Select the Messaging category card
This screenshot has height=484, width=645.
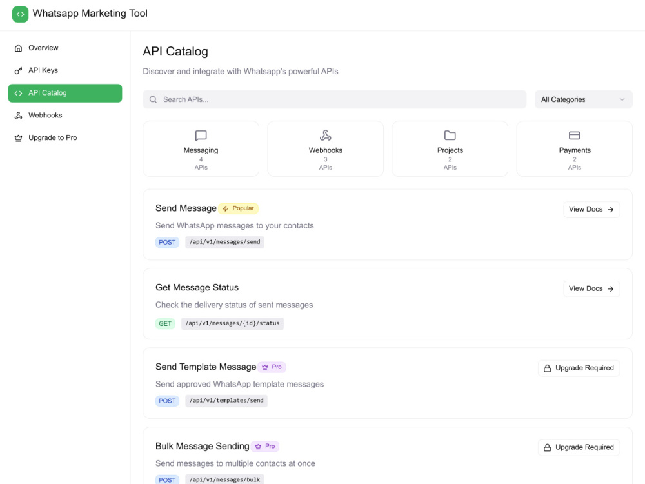(x=201, y=148)
